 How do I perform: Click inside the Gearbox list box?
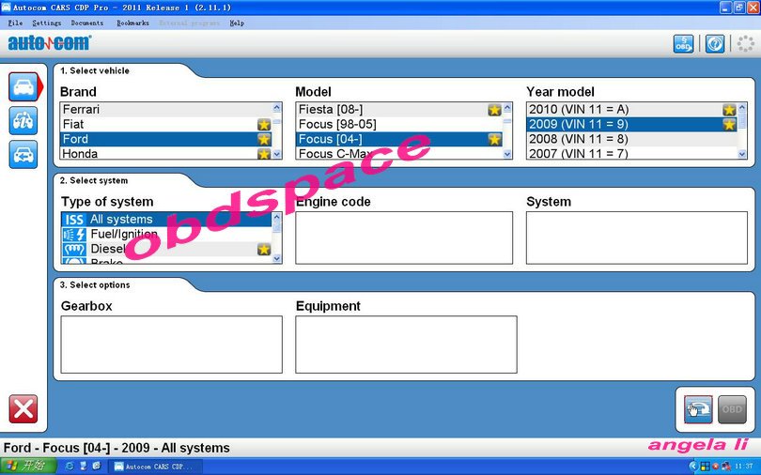171,345
